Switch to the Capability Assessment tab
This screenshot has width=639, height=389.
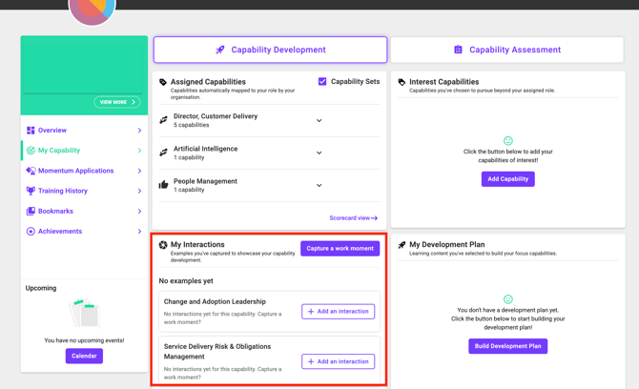coord(507,50)
